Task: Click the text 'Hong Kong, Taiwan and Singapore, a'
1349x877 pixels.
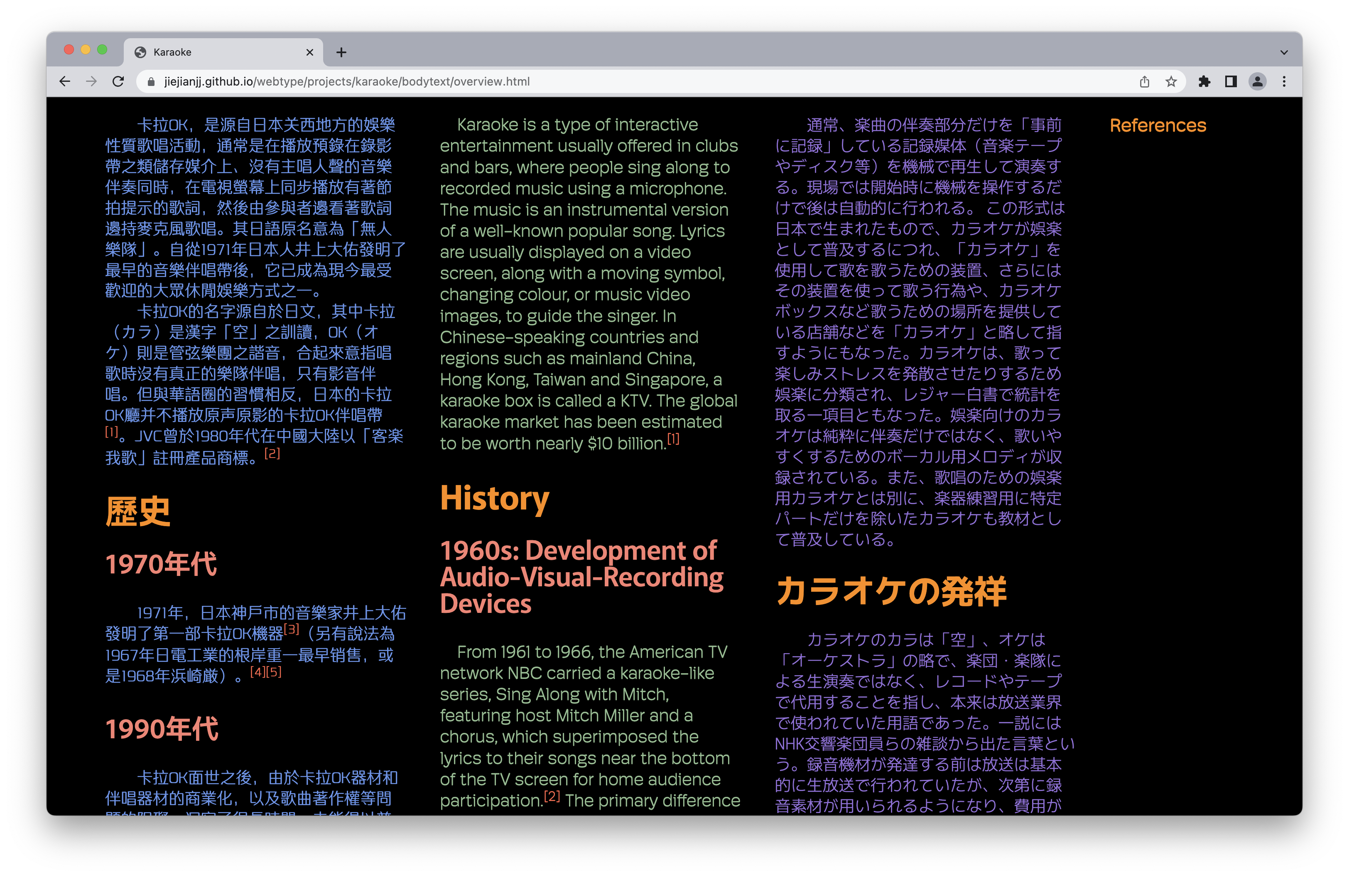Action: point(580,380)
